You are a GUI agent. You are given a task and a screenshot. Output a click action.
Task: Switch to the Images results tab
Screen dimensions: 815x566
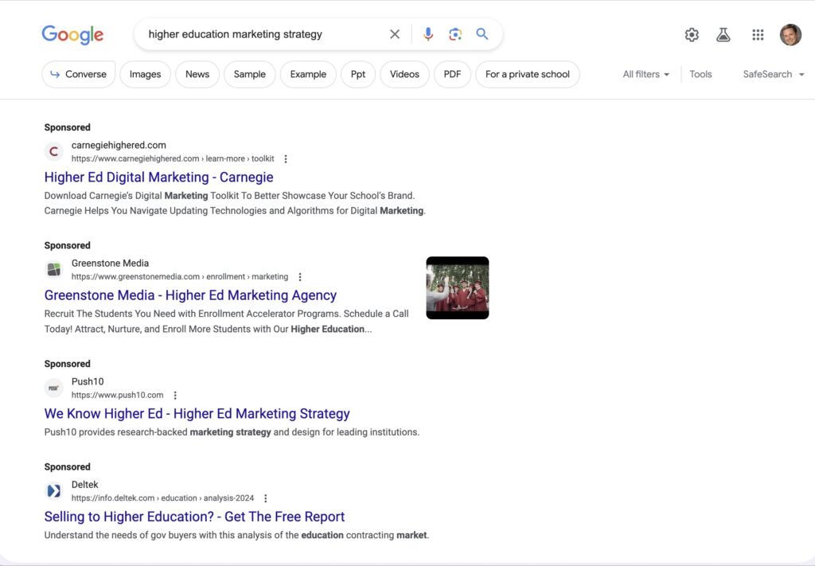click(x=145, y=74)
